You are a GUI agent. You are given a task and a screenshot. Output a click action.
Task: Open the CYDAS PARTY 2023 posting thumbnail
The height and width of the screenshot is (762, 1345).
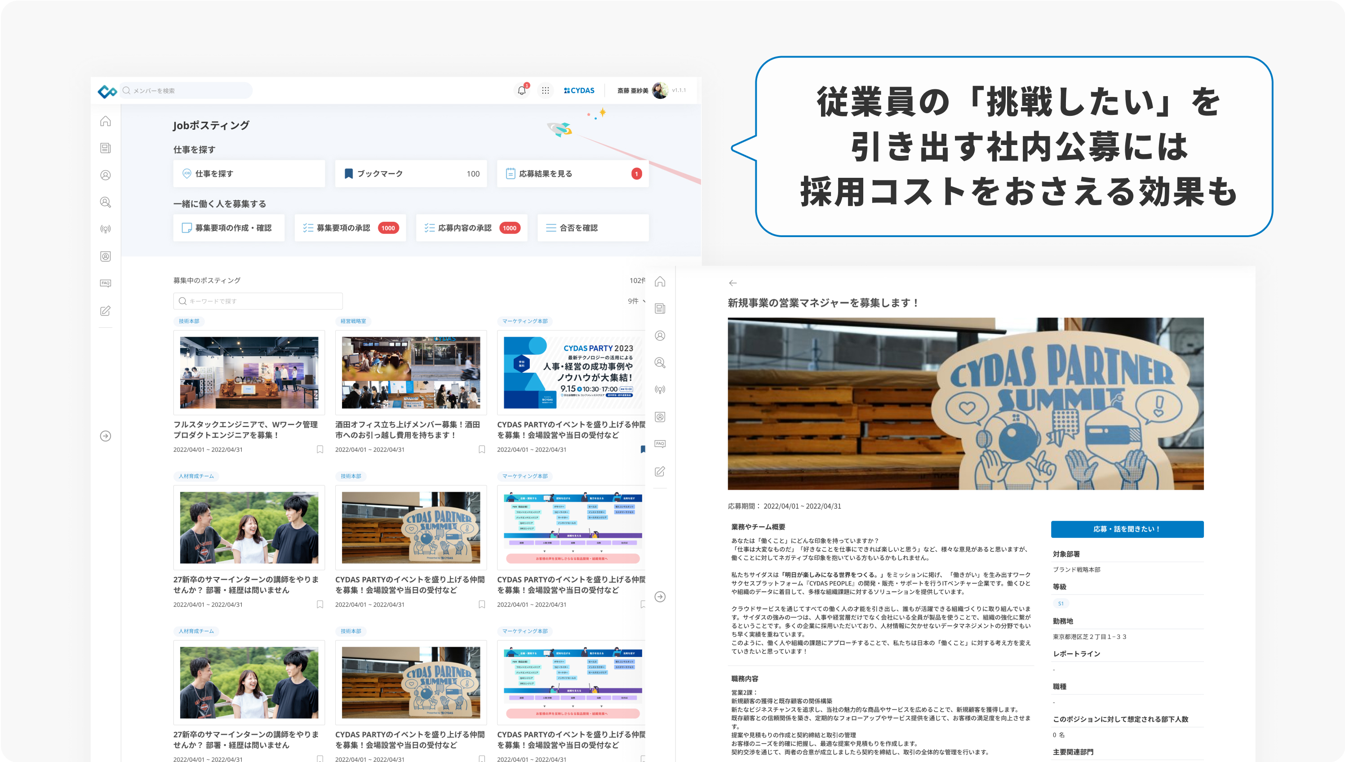click(573, 373)
